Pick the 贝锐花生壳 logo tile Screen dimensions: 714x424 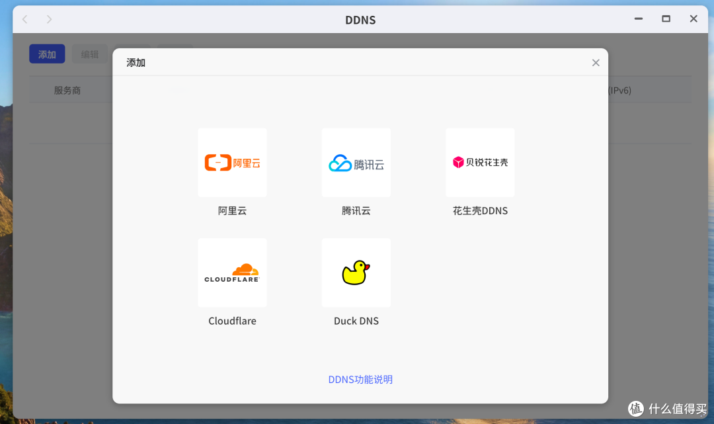click(480, 163)
